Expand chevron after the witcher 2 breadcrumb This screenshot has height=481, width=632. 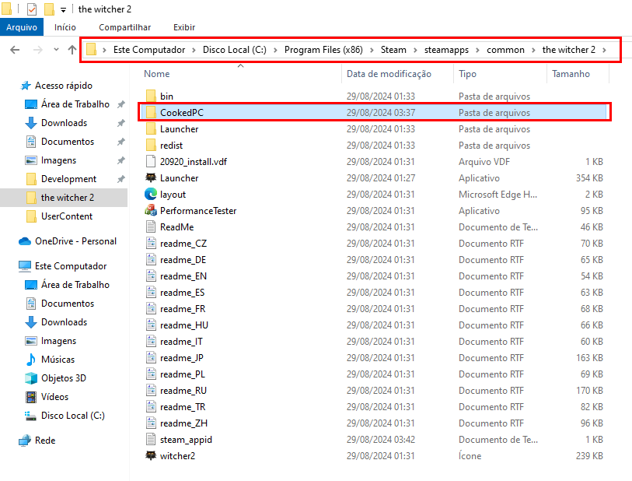pyautogui.click(x=604, y=50)
